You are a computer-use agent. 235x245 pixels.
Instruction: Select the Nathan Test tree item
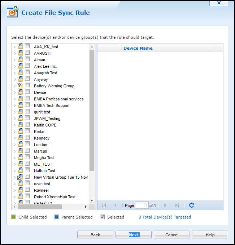(x=44, y=171)
